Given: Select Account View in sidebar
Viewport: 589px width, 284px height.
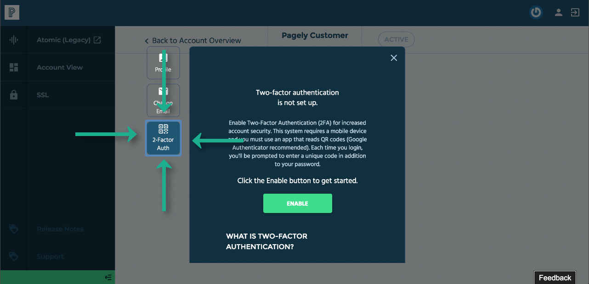Looking at the screenshot, I should tap(60, 67).
